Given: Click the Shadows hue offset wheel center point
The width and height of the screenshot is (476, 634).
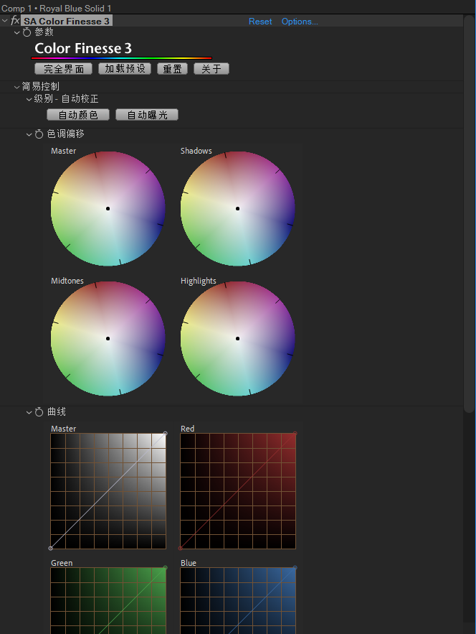Looking at the screenshot, I should click(238, 209).
